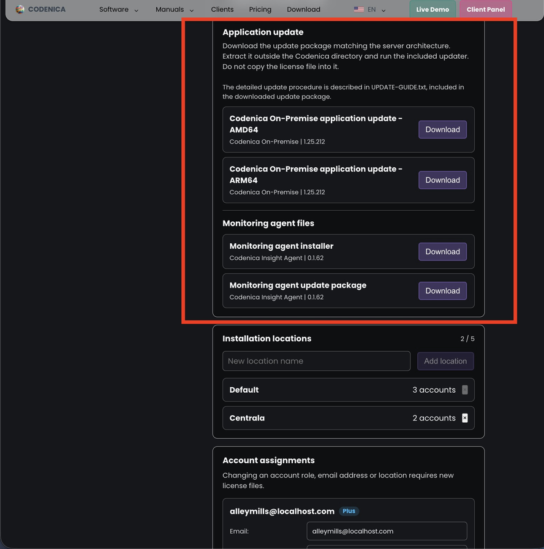
Task: Click the alleymills Email input field
Action: (x=387, y=531)
